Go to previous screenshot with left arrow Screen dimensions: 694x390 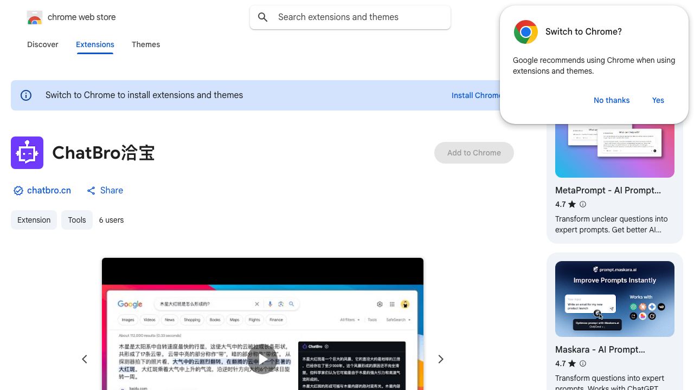(x=85, y=359)
